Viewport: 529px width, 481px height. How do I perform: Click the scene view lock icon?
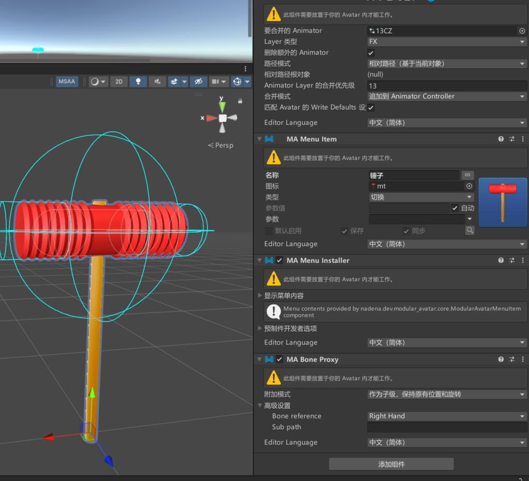coord(240,101)
